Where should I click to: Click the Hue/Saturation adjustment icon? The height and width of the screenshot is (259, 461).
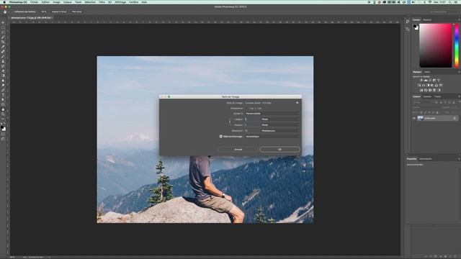419,85
